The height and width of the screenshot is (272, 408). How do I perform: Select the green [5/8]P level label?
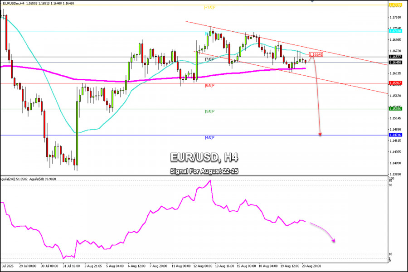tap(210, 112)
